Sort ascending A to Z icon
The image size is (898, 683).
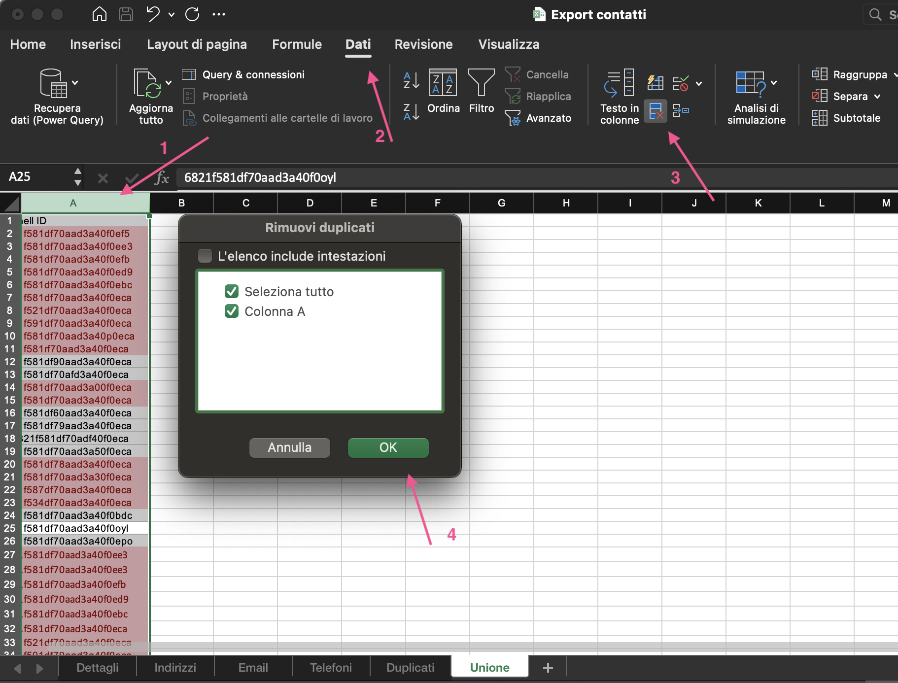pyautogui.click(x=411, y=81)
